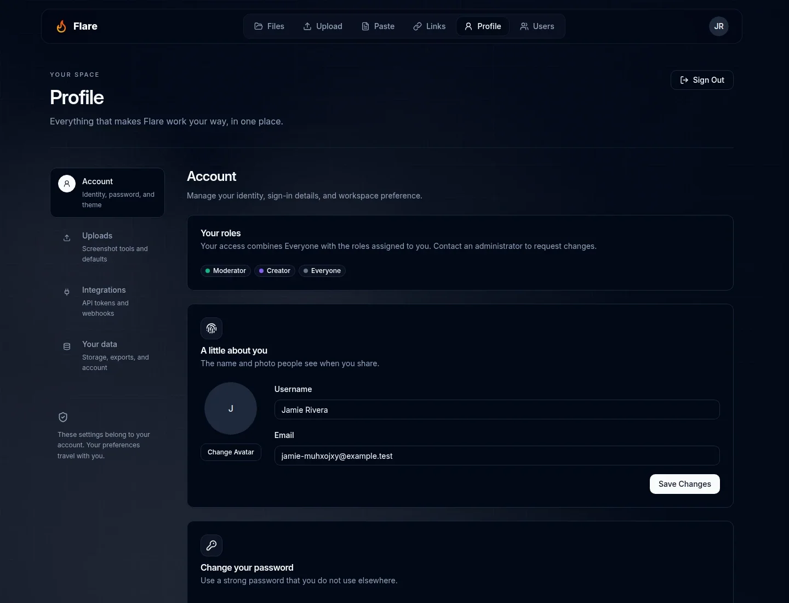Go to the Upload tab

pos(323,26)
